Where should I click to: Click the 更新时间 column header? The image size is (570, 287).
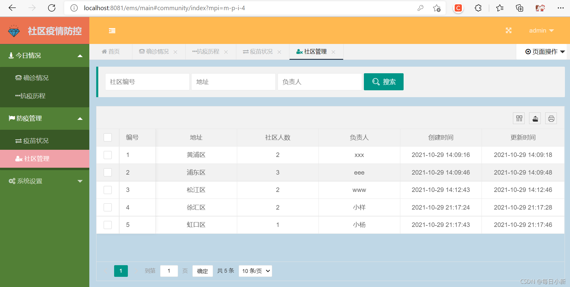[523, 138]
